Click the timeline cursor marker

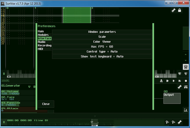pos(92,122)
